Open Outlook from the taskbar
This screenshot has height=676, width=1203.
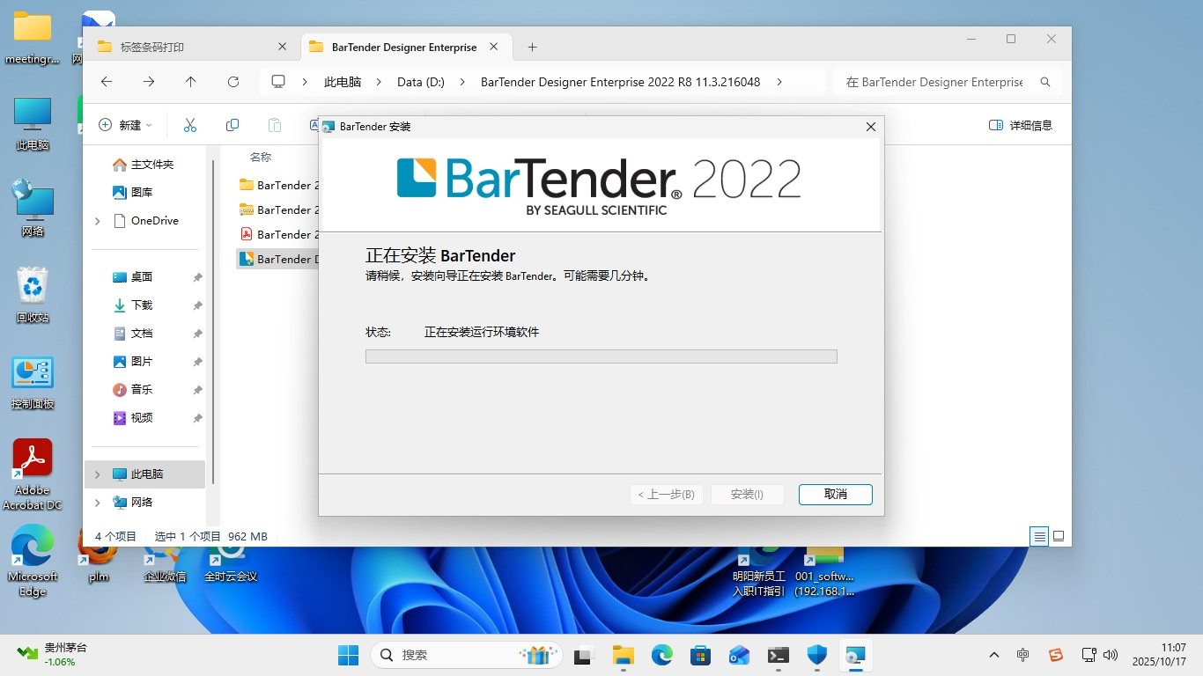point(740,655)
